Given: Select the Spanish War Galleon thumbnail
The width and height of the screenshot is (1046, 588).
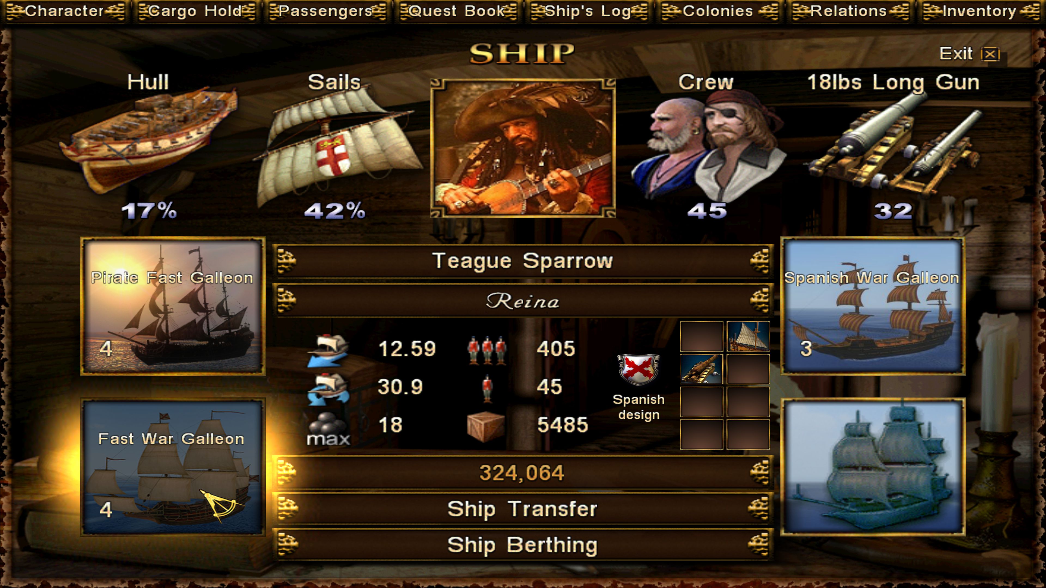Looking at the screenshot, I should pos(872,306).
